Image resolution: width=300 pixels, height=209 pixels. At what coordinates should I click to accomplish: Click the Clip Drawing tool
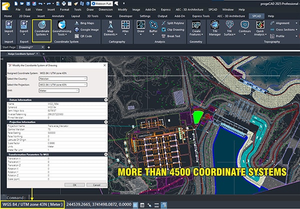[173, 29]
